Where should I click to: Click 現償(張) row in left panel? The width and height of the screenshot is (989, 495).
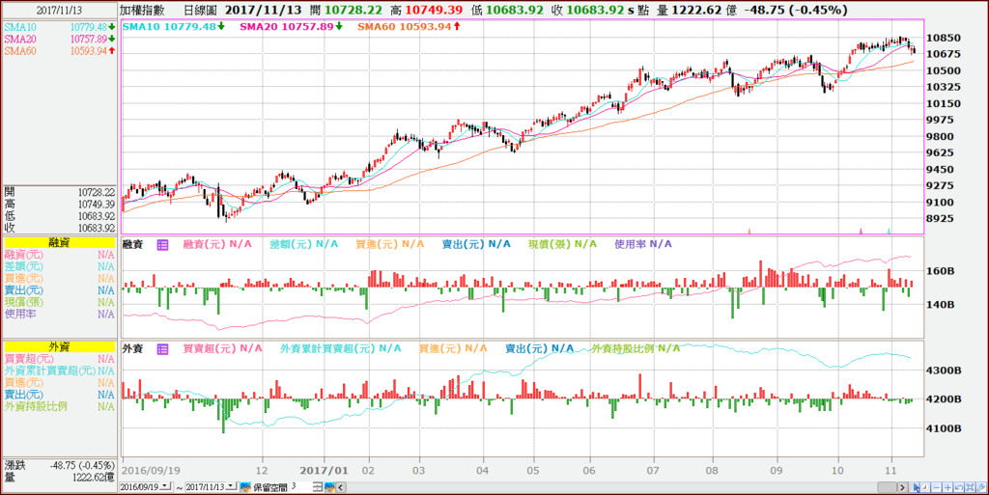(59, 302)
